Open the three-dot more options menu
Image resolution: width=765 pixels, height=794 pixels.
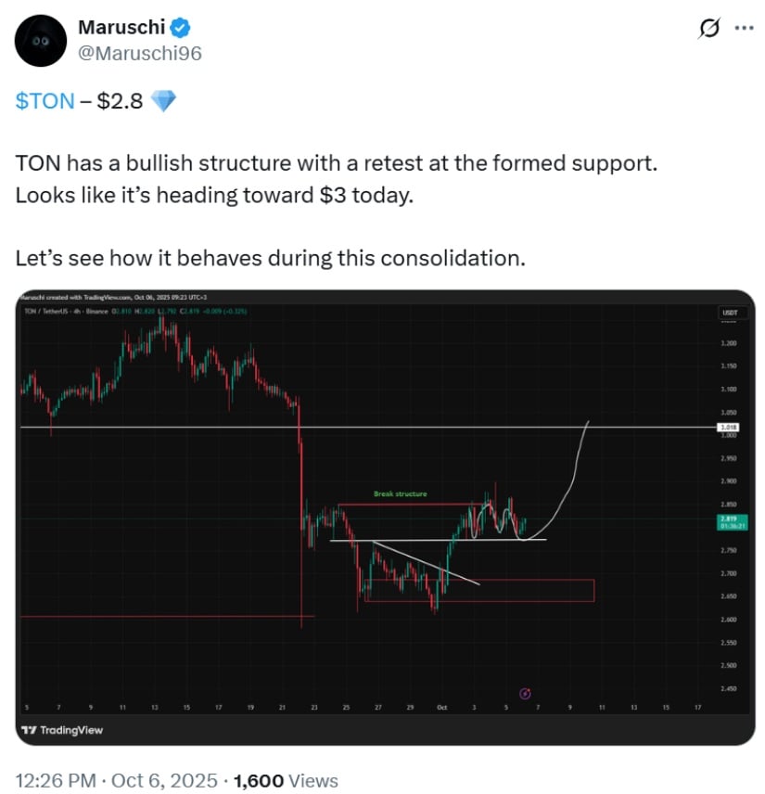(744, 28)
